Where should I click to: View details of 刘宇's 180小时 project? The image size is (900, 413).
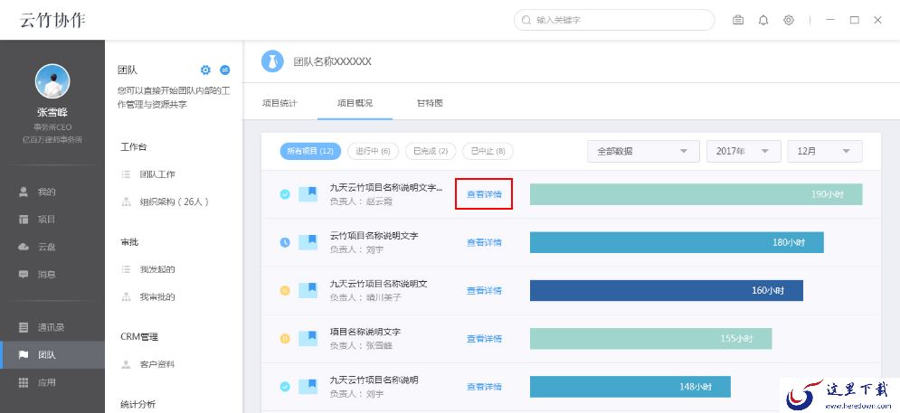[x=484, y=242]
